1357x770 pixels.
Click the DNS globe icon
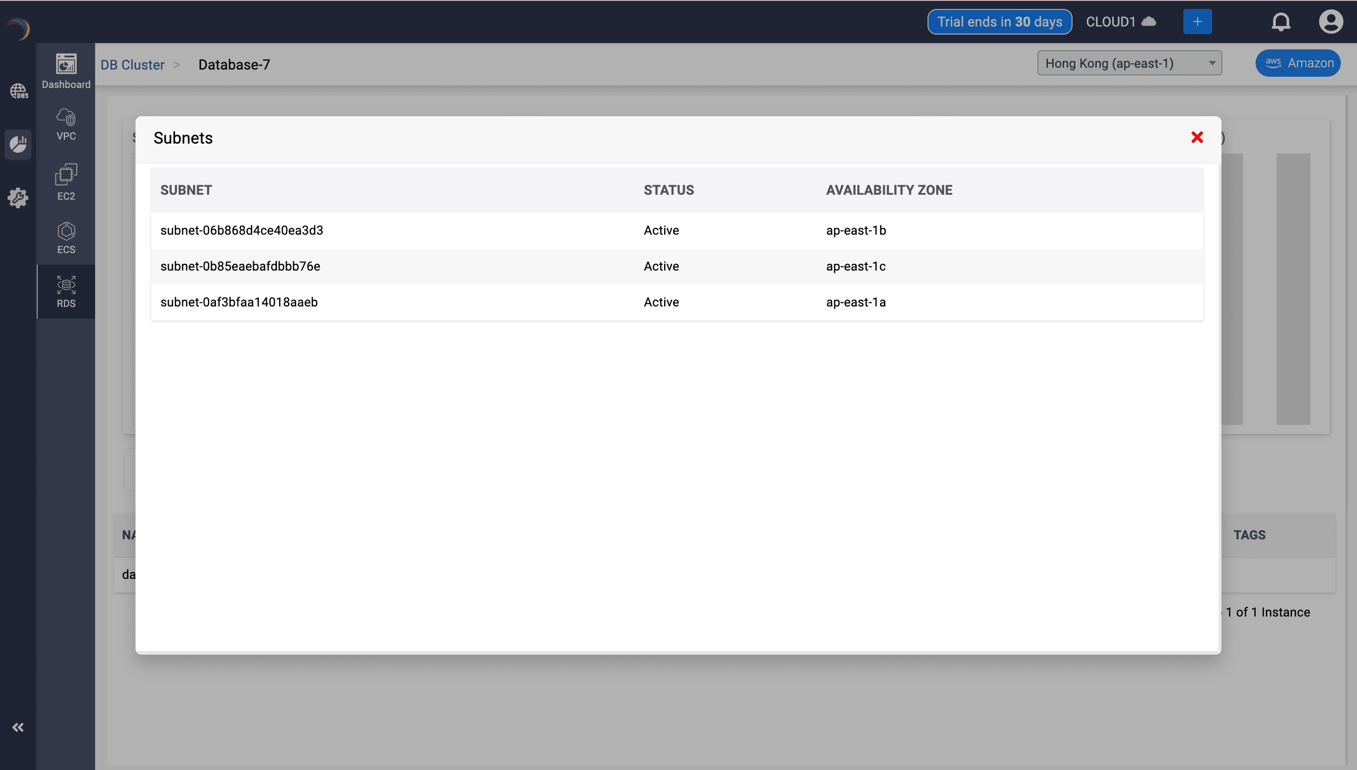coord(18,91)
